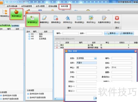Click the 名称 search input field

click(x=94, y=33)
